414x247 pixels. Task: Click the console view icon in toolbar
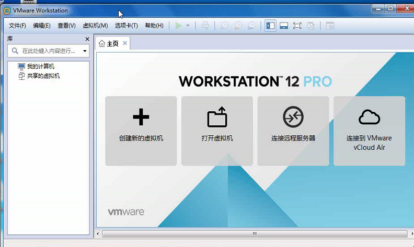tap(330, 26)
